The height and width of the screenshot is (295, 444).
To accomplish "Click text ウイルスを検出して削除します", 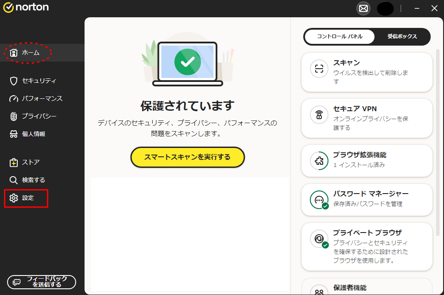I will click(371, 77).
